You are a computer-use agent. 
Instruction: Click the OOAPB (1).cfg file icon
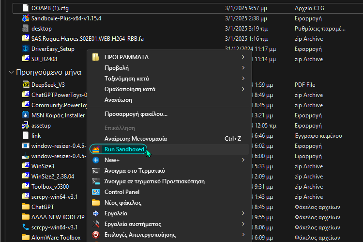26,8
